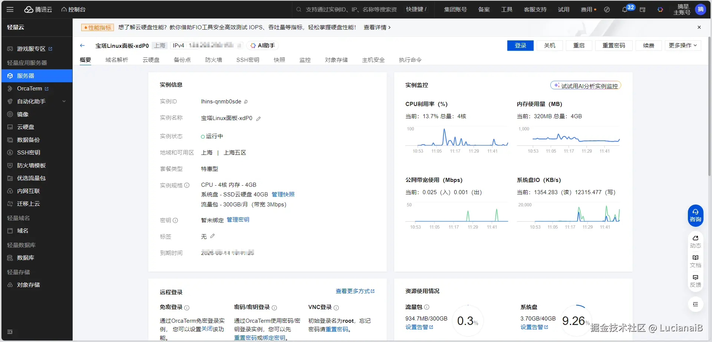Open 数据备份 in the sidebar
This screenshot has height=342, width=712.
pos(28,140)
